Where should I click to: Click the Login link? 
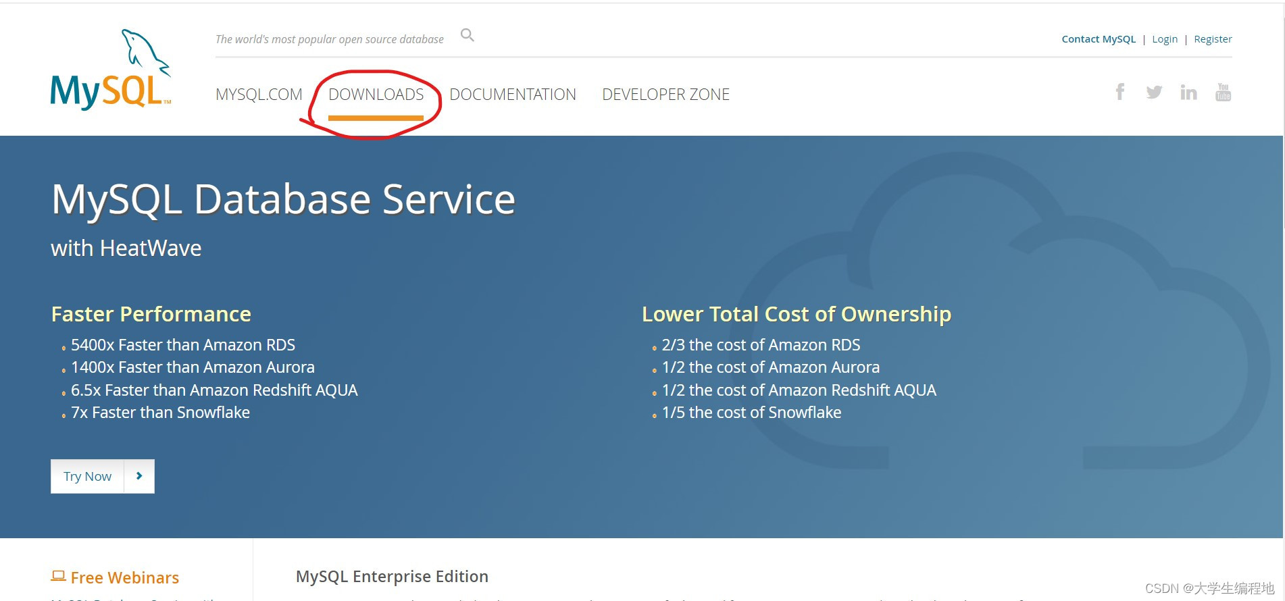pos(1165,39)
